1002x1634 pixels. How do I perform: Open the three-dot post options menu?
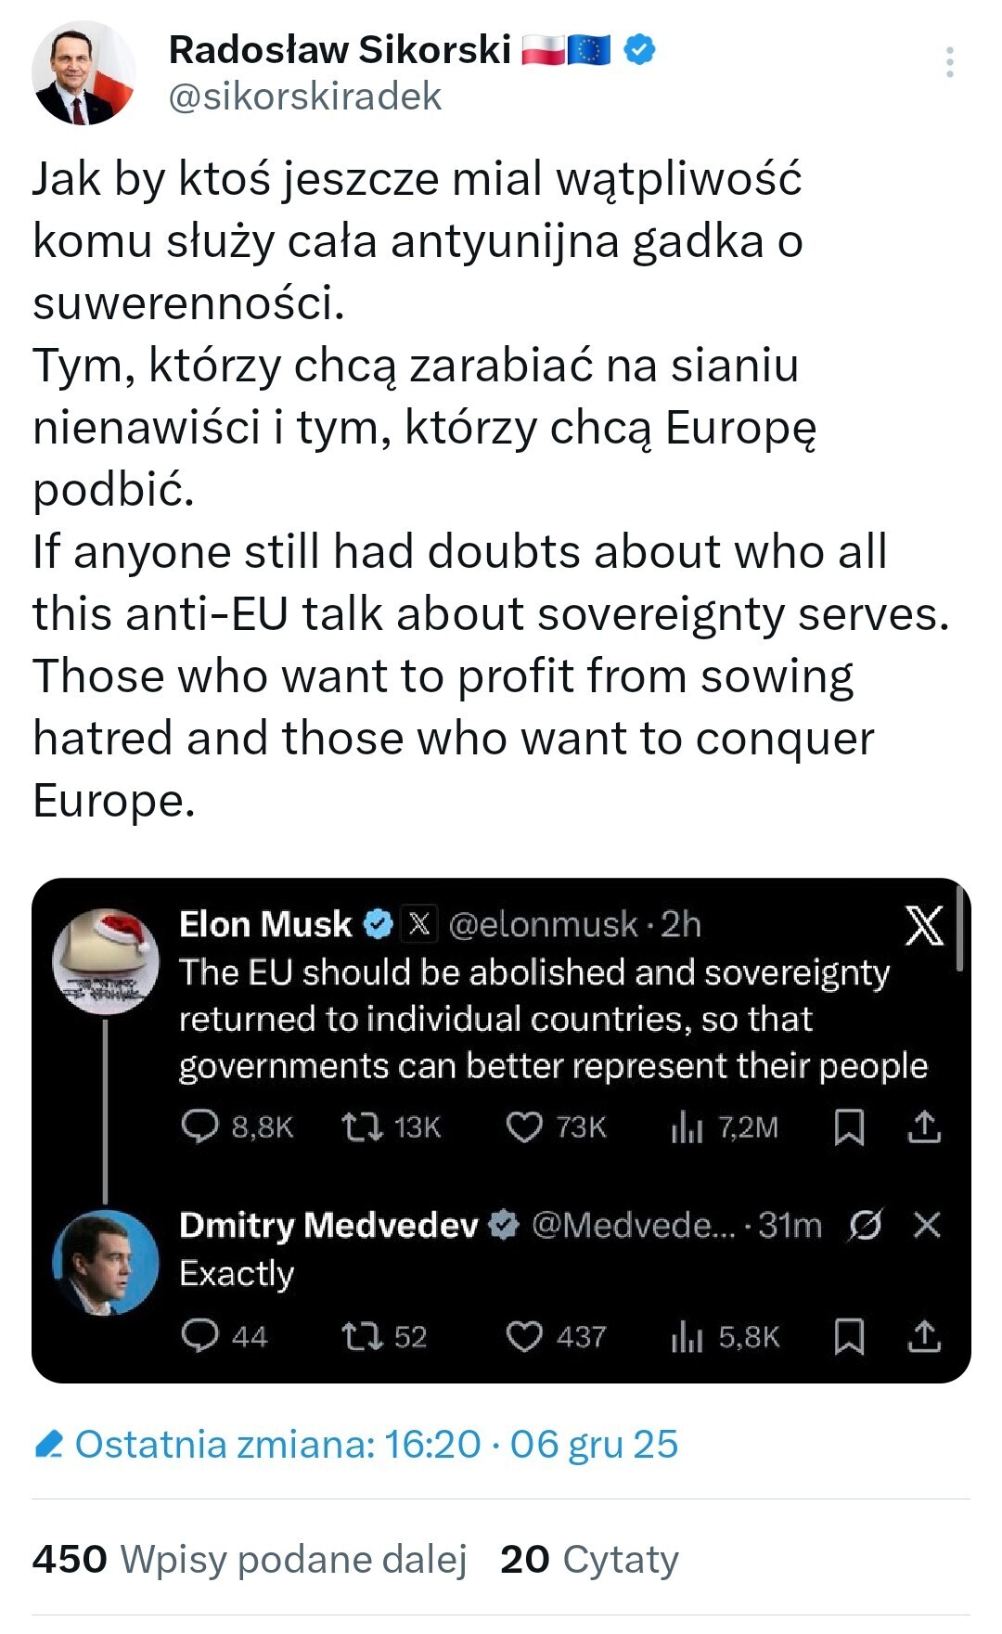pos(949,62)
